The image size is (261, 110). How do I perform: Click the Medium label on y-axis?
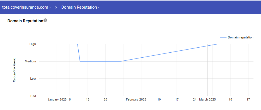tap(30, 61)
